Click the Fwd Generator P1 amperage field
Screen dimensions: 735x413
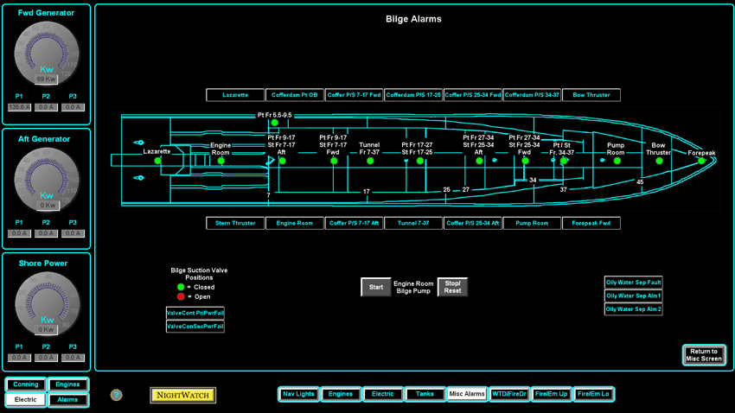(19, 108)
